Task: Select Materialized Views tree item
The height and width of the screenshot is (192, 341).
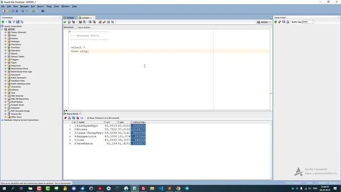Action: (19, 69)
